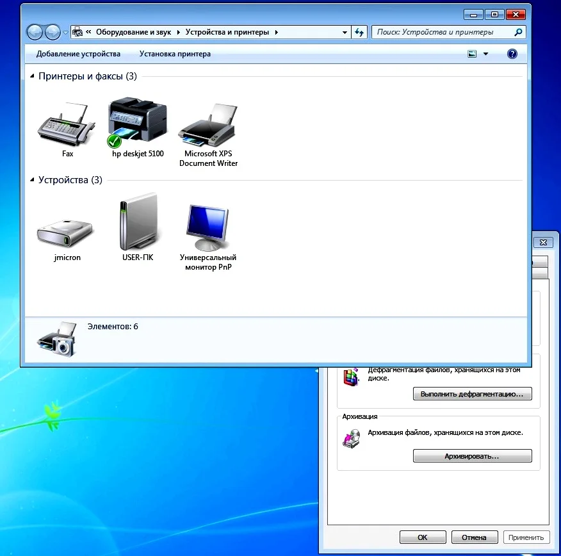Click the search magnifier icon
Viewport: 561px width, 556px height.
518,32
